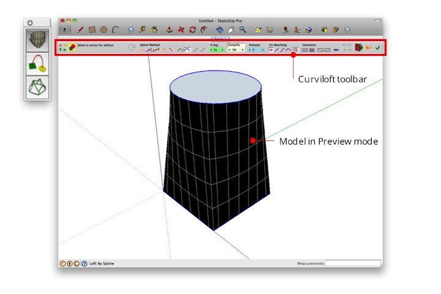
Task: Select the Tape Measure tool
Action: tap(142, 29)
